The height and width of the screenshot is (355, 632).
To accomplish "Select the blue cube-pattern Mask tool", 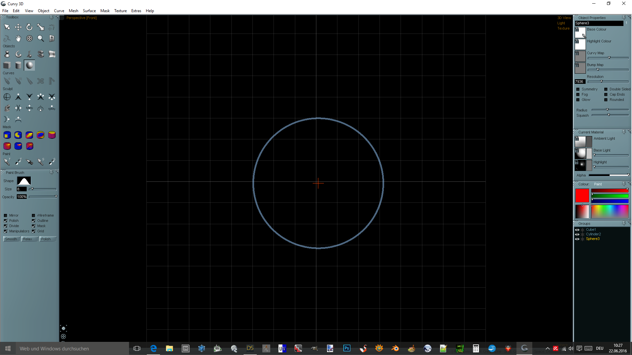I will (x=7, y=135).
